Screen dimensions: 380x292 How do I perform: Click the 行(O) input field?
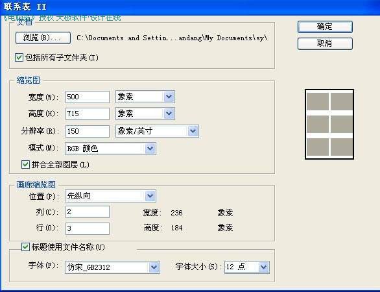(x=88, y=228)
